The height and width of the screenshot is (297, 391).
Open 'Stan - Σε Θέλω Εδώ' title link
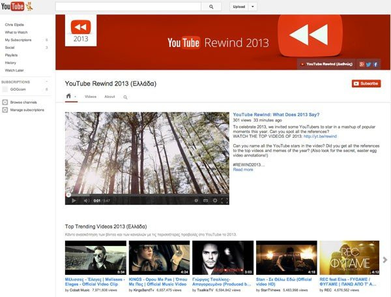click(283, 282)
